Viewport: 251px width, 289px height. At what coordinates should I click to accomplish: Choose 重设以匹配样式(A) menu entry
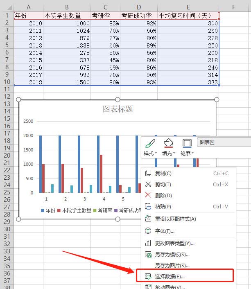pos(188,219)
